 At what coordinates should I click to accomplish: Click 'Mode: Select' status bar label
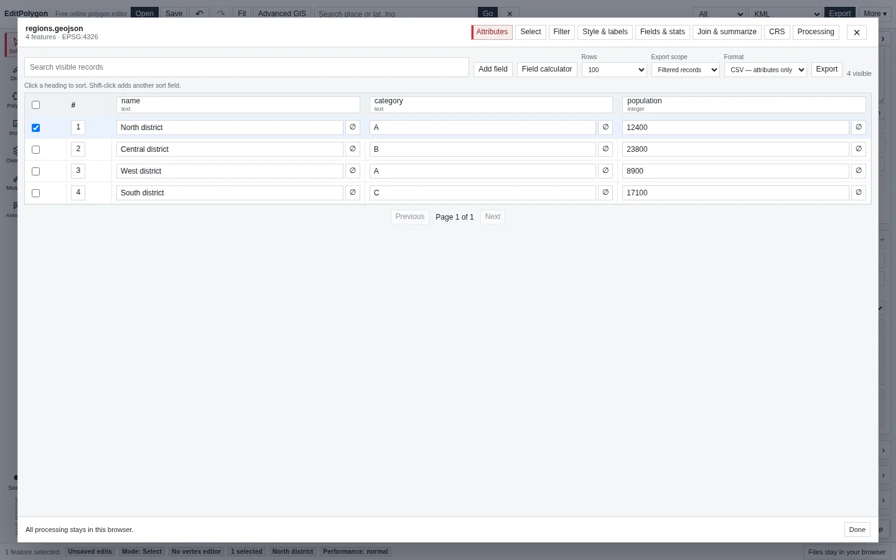(142, 552)
